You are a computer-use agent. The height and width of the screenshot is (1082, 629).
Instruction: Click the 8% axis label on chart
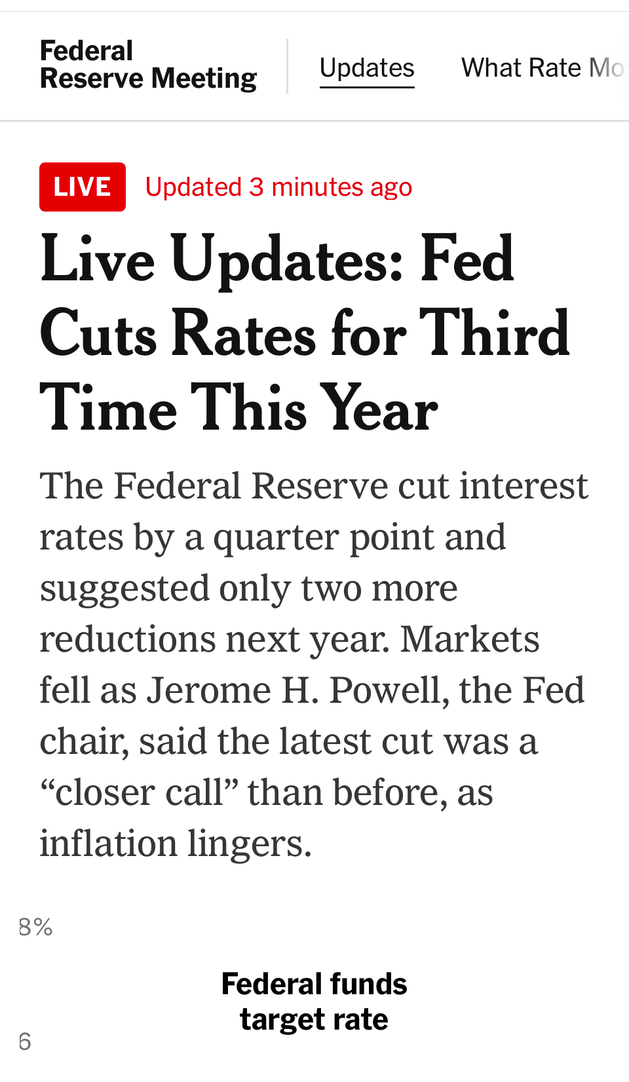click(x=35, y=927)
